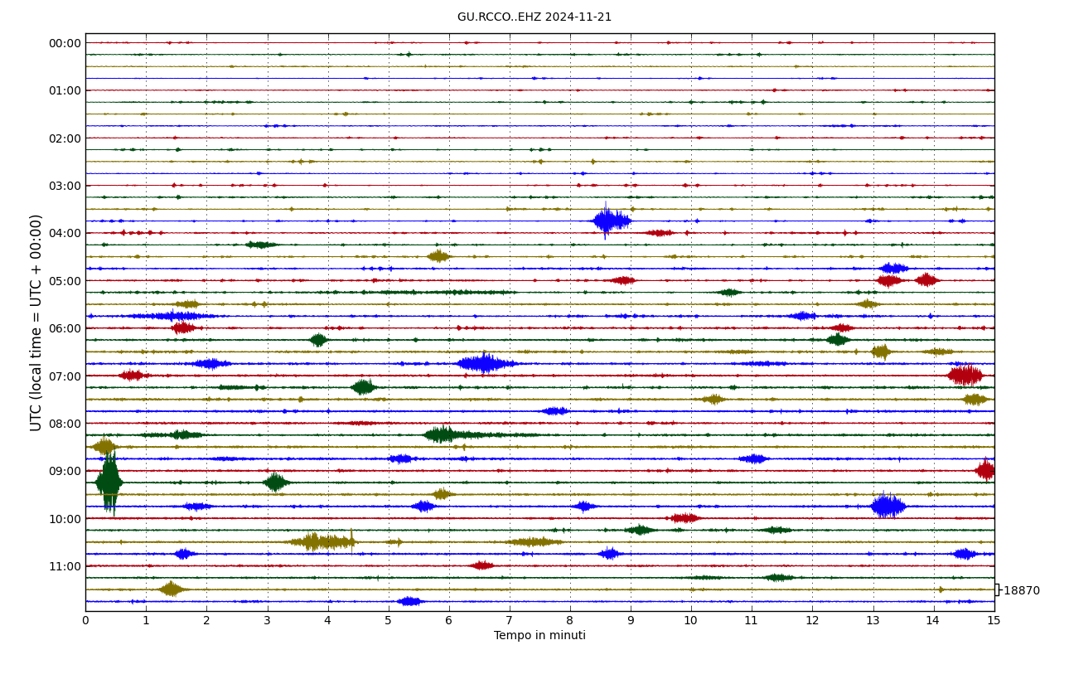This screenshot has height=679, width=1069.
Task: Click the red burst on the 11:00 trace
Action: coord(482,565)
